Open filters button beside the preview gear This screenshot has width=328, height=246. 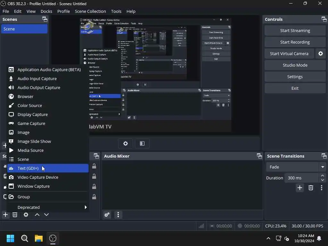pyautogui.click(x=142, y=143)
